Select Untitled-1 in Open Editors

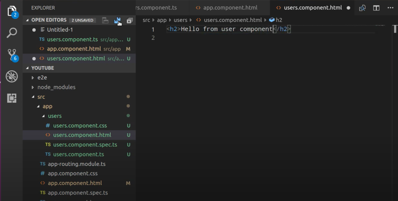pos(60,30)
